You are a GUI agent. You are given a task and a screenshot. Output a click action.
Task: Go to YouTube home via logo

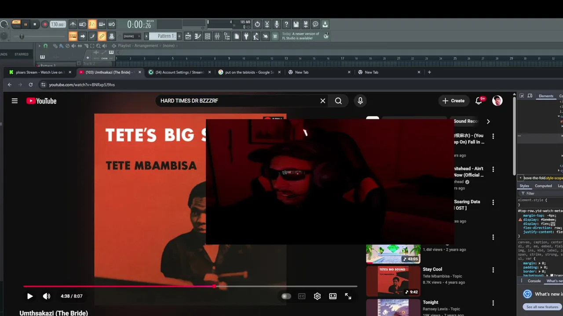pyautogui.click(x=41, y=101)
